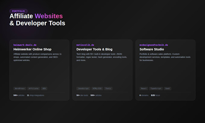The image size is (205, 123).
Task: Click the 50+ dev tools stat
Action: (82, 95)
